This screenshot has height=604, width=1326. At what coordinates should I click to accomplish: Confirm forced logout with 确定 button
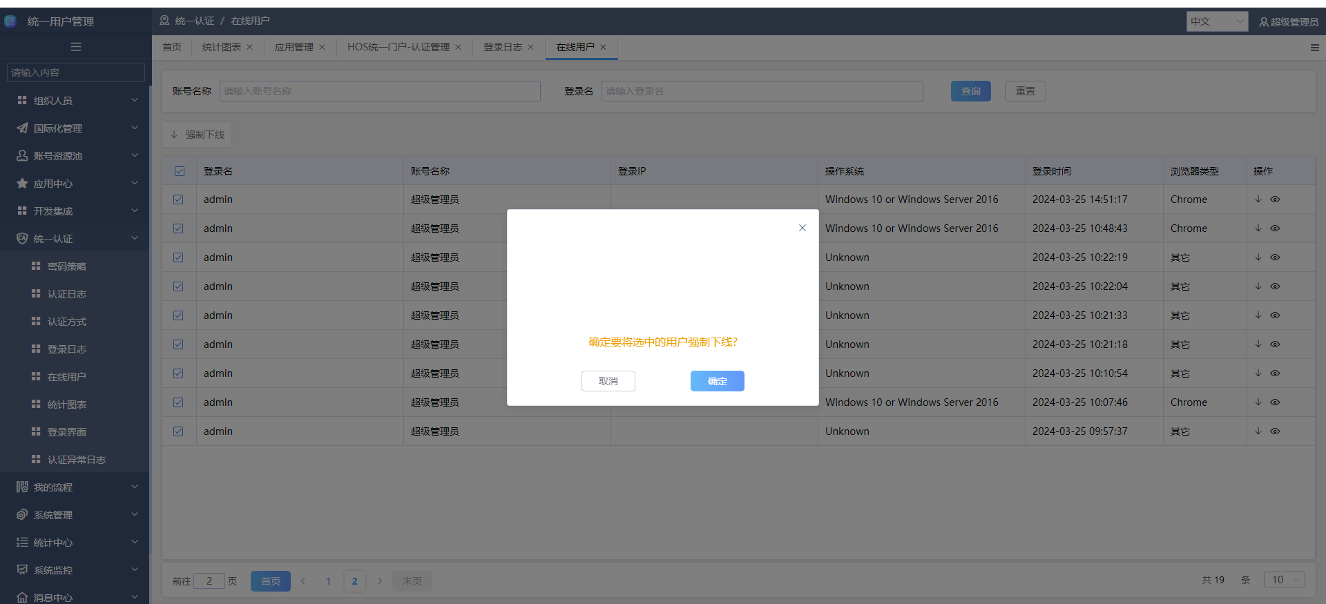click(717, 381)
